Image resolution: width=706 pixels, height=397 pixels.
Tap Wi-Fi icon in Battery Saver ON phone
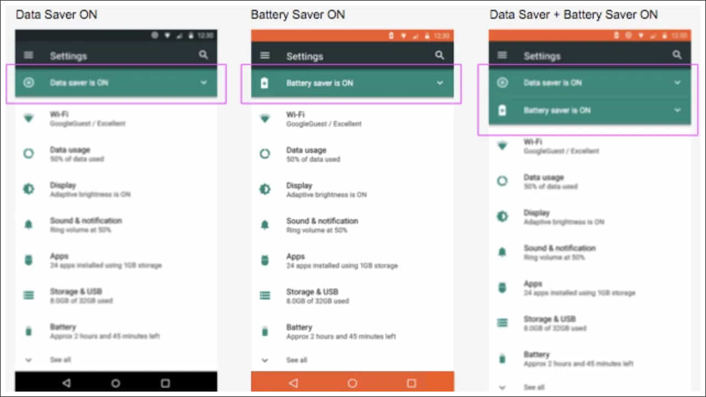tap(265, 119)
